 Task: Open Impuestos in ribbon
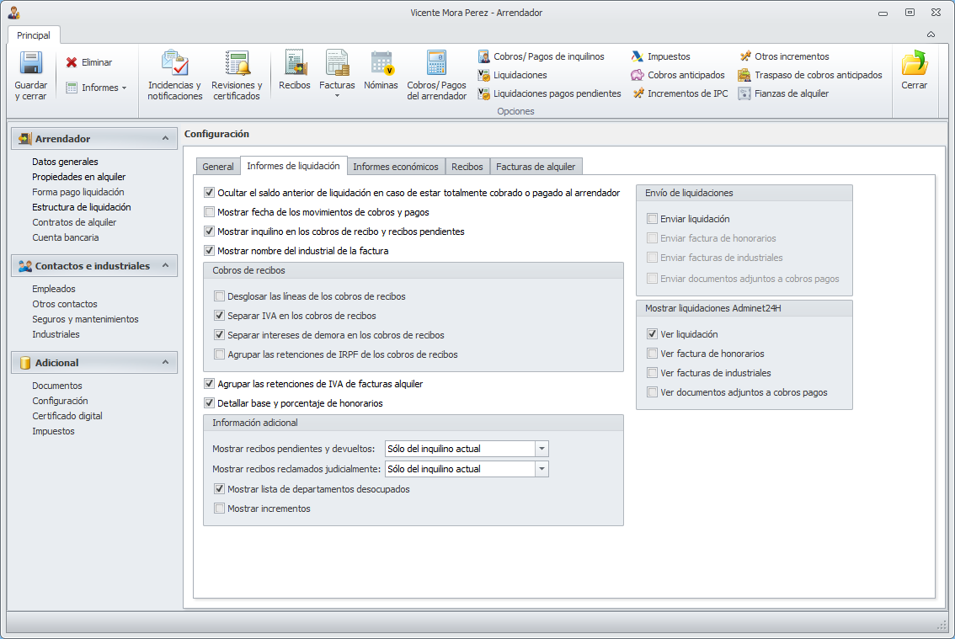click(x=661, y=56)
